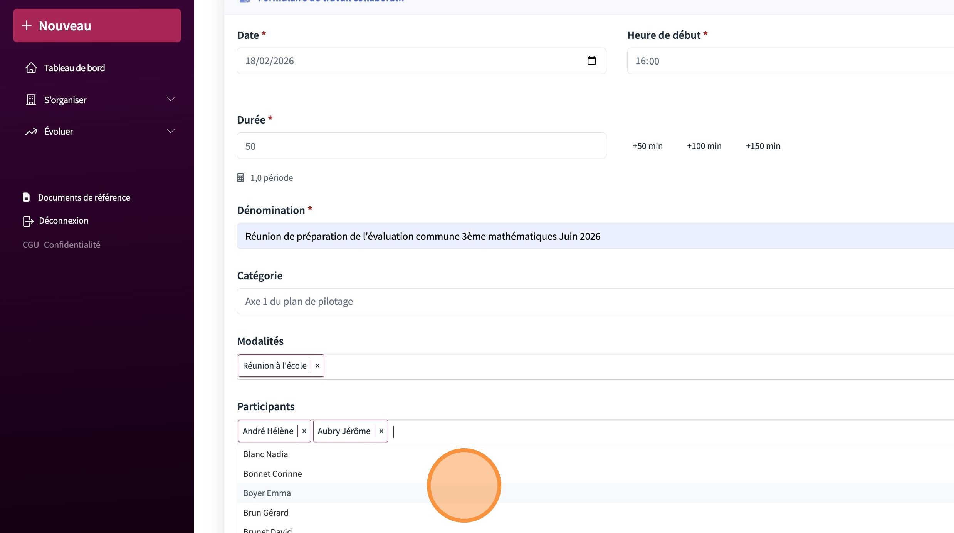Click the Évoluer trend arrow icon
The image size is (954, 533).
[x=31, y=132]
